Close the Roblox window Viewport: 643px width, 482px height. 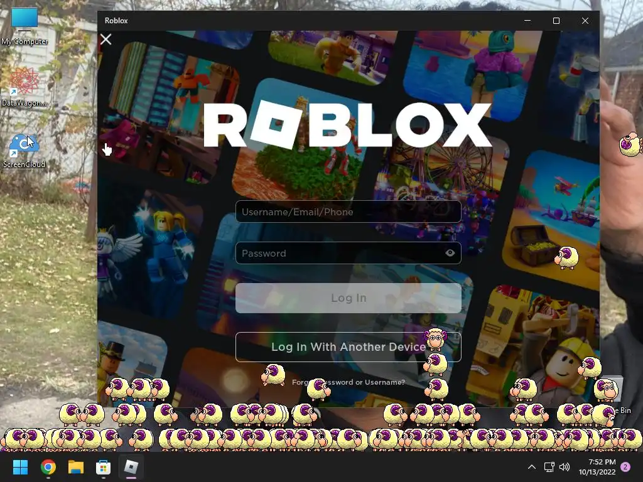point(585,21)
